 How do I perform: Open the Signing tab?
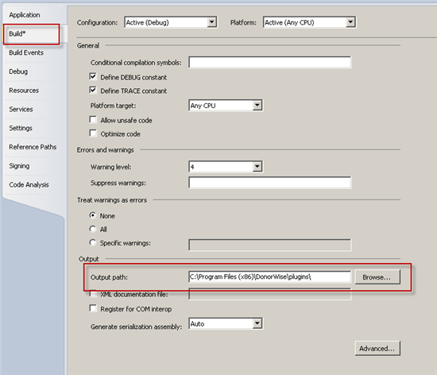19,166
